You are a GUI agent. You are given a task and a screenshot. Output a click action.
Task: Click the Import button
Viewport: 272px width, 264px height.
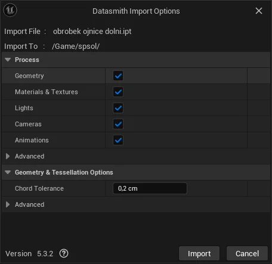point(199,253)
